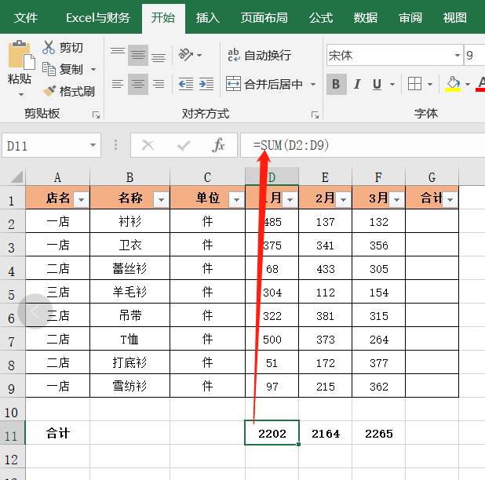
Task: Open the 店名 column filter
Action: (x=82, y=200)
